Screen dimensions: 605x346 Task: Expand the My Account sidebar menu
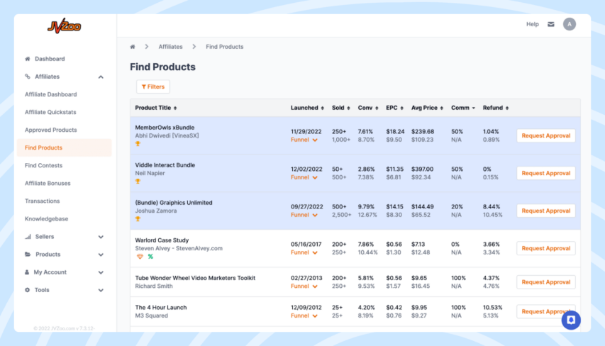tap(101, 272)
